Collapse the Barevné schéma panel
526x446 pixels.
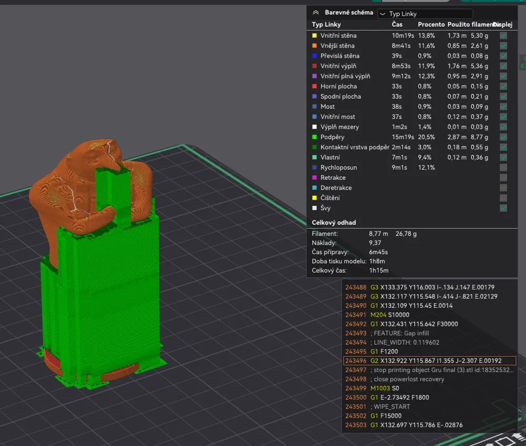pyautogui.click(x=316, y=13)
